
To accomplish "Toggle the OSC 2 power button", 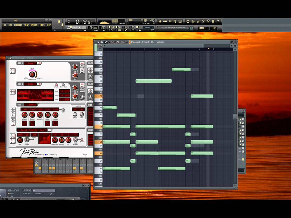I will pos(39,84).
